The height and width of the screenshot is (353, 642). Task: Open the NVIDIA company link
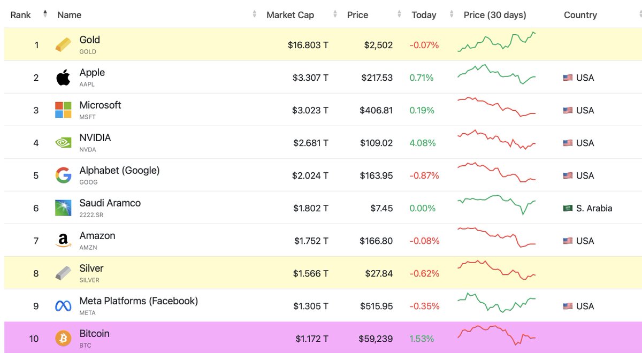95,137
